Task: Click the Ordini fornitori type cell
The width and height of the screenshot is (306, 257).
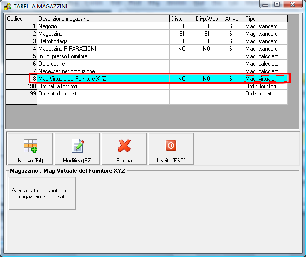Action: (266, 86)
